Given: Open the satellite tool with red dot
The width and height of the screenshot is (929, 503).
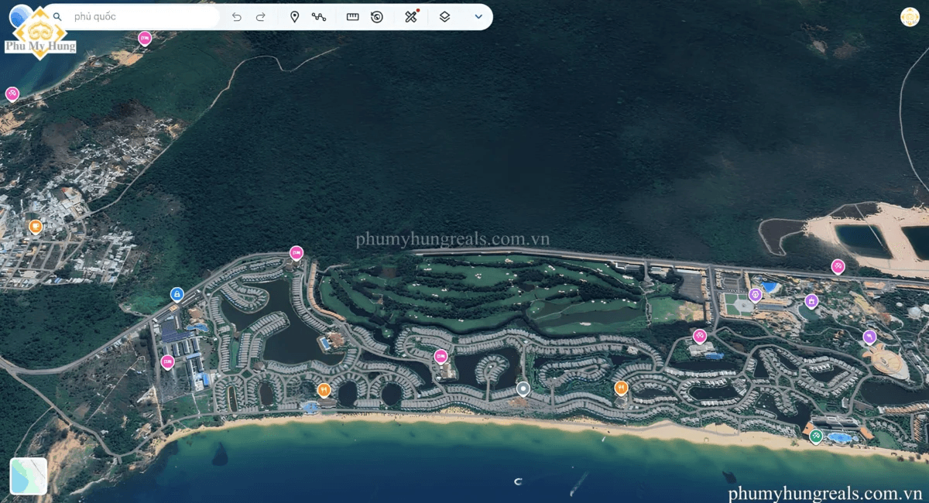Looking at the screenshot, I should pyautogui.click(x=411, y=16).
